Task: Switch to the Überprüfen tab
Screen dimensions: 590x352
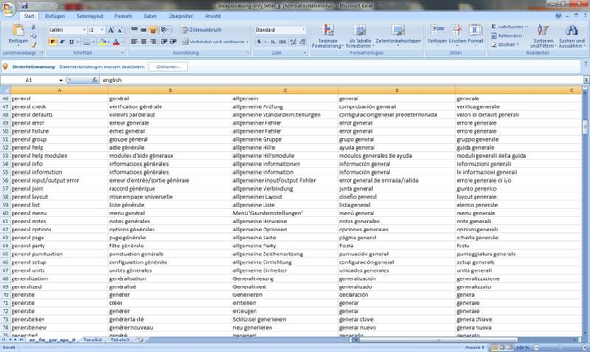Action: tap(181, 16)
